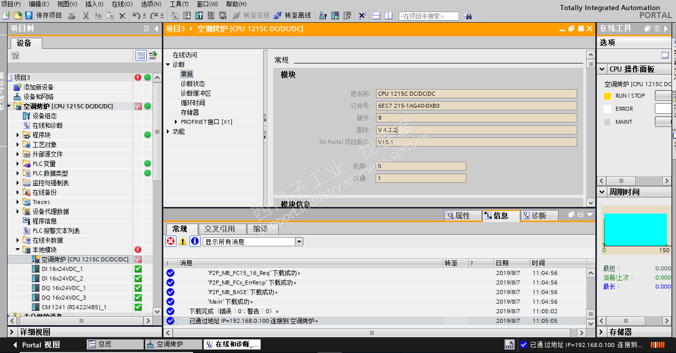Open the 在线(O) menu
This screenshot has height=353, width=676.
(x=122, y=4)
